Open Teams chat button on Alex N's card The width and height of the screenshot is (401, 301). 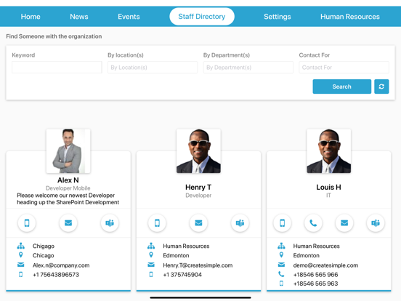coord(110,223)
